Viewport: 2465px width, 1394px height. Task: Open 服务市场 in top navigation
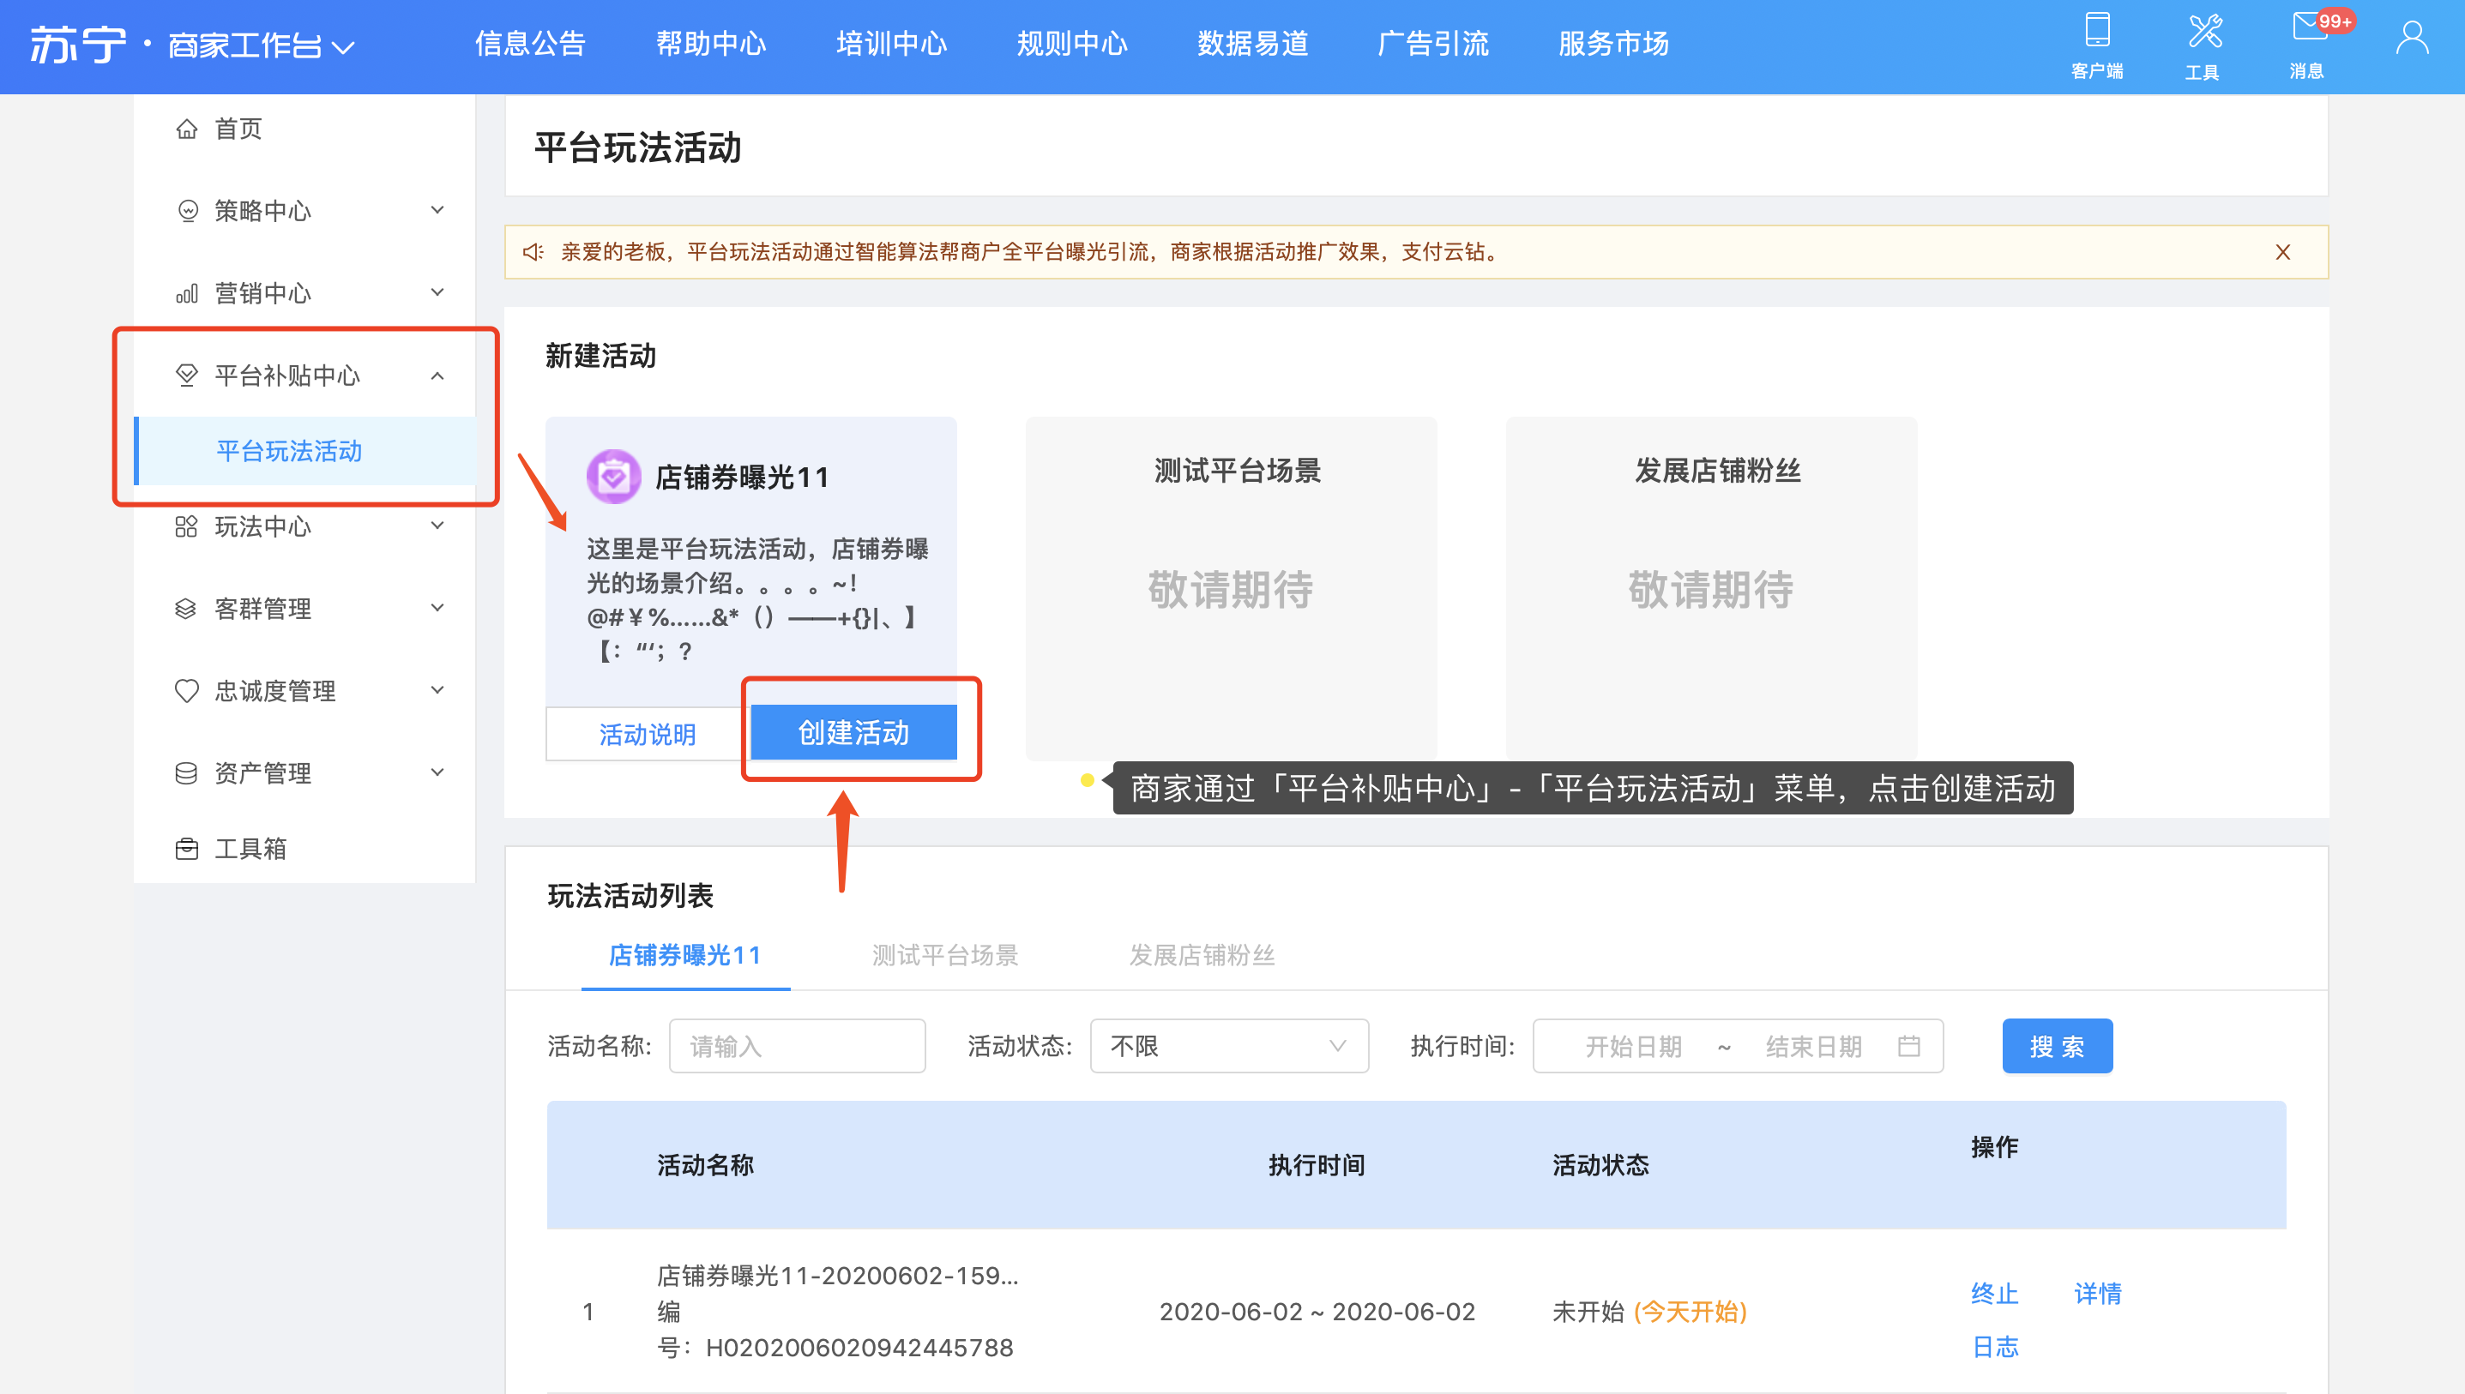(1613, 44)
